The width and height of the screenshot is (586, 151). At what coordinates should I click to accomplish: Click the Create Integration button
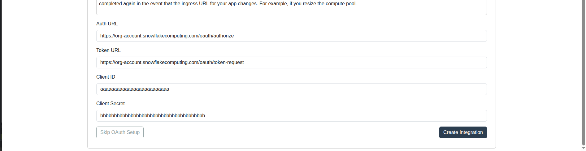pos(463,132)
